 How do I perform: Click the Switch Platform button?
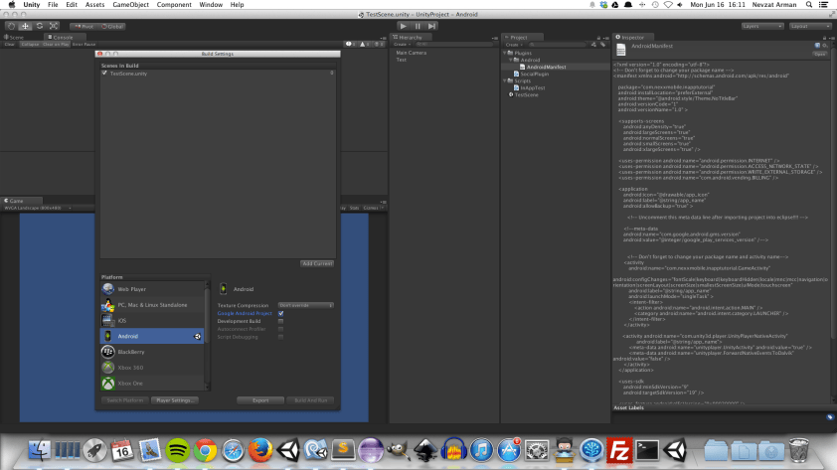tap(125, 400)
